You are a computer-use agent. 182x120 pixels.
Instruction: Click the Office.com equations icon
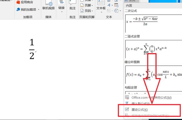(127, 97)
